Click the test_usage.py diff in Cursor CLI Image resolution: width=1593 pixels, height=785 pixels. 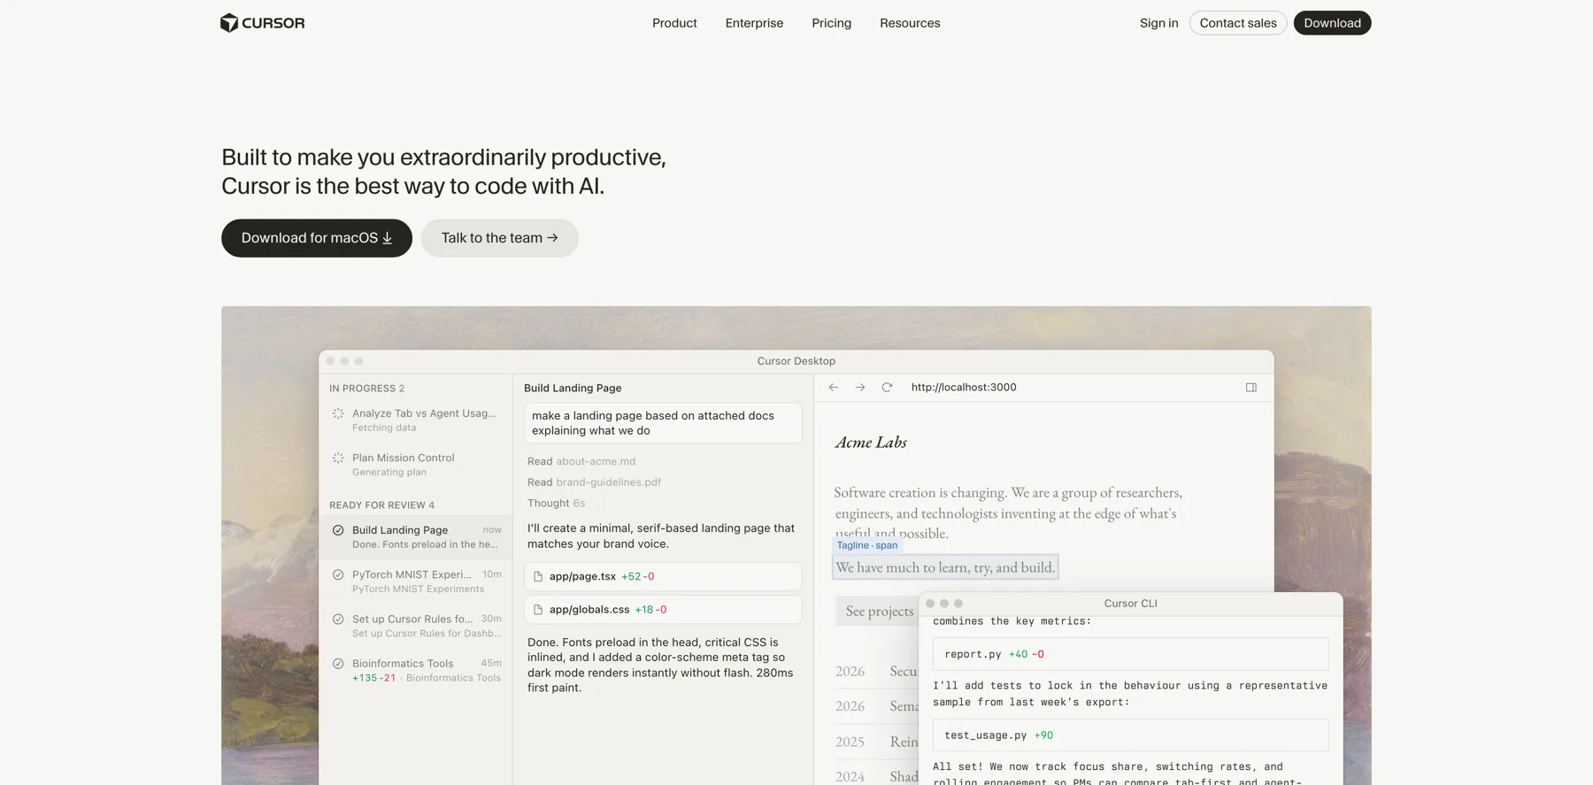click(x=1130, y=735)
